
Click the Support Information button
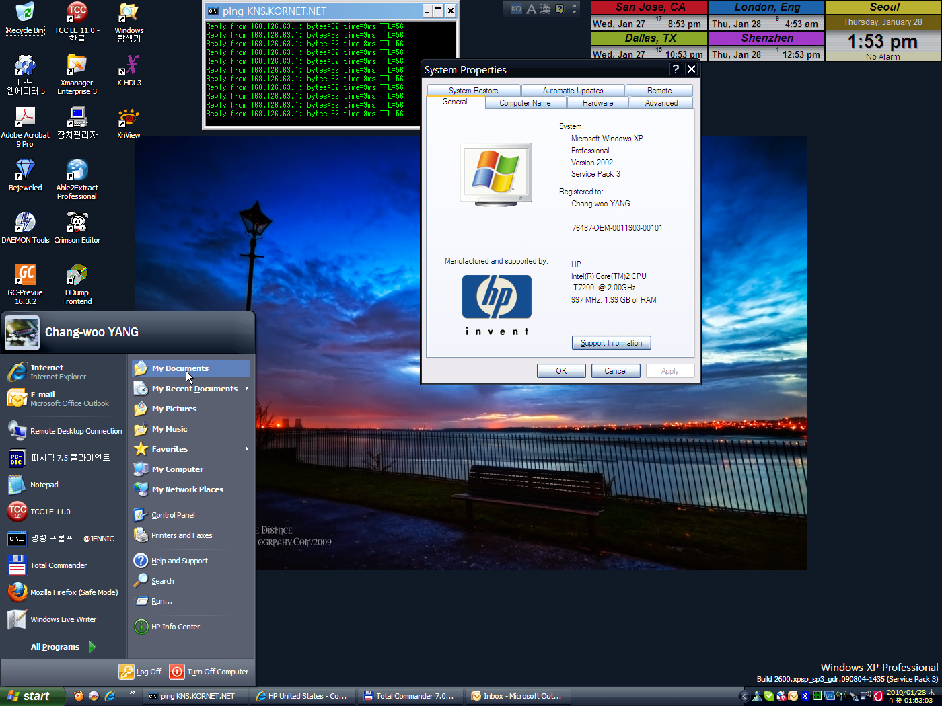pyautogui.click(x=611, y=343)
